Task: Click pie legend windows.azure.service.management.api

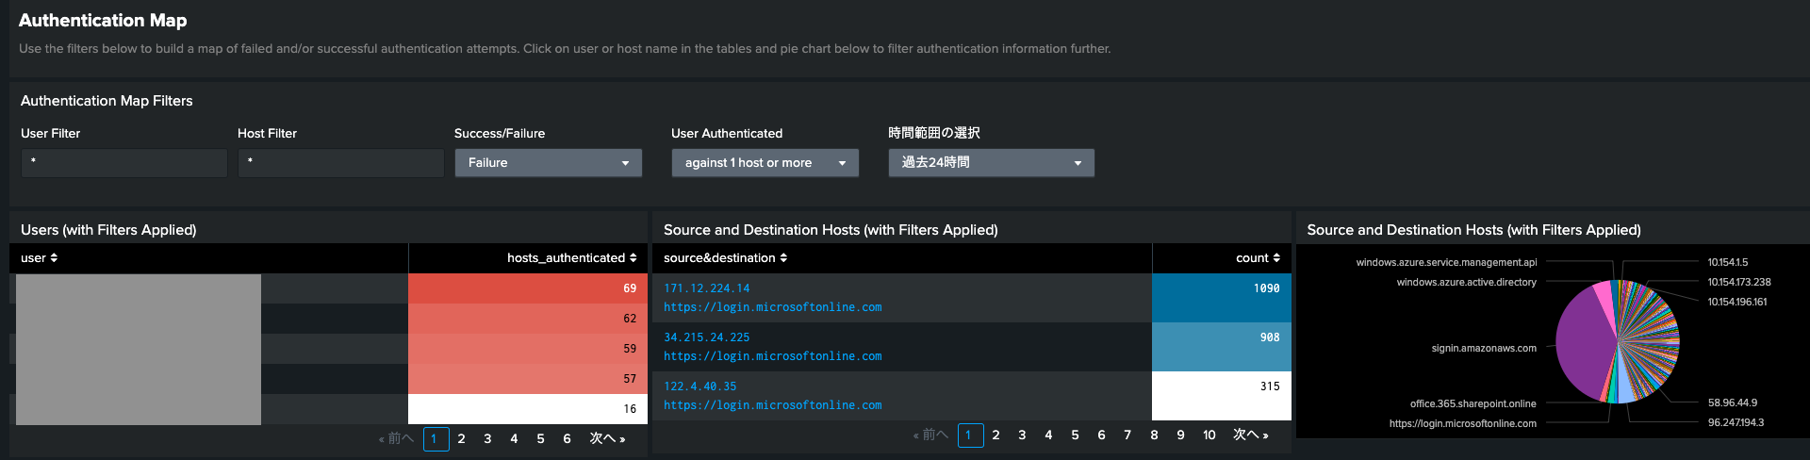Action: pos(1446,263)
